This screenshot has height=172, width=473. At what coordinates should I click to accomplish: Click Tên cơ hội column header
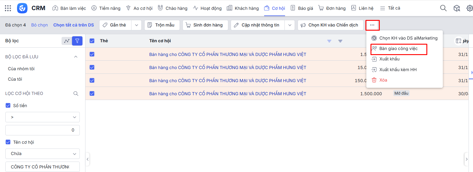[160, 41]
